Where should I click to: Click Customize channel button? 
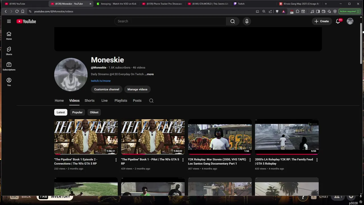(x=107, y=89)
